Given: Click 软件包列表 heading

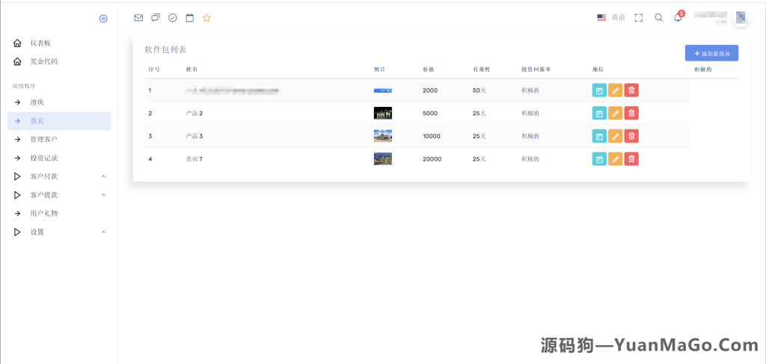Looking at the screenshot, I should click(165, 49).
